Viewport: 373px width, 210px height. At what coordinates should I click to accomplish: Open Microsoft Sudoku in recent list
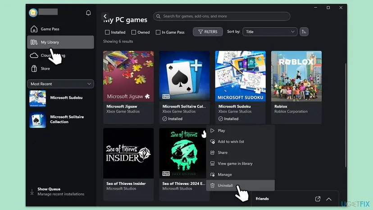coord(60,98)
